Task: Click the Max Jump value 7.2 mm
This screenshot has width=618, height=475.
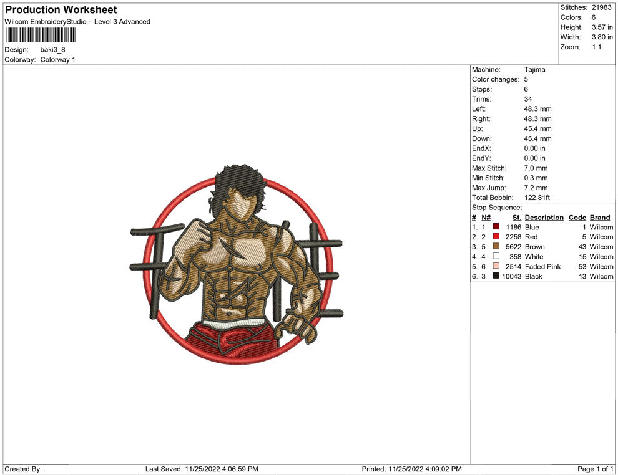Action: point(536,188)
